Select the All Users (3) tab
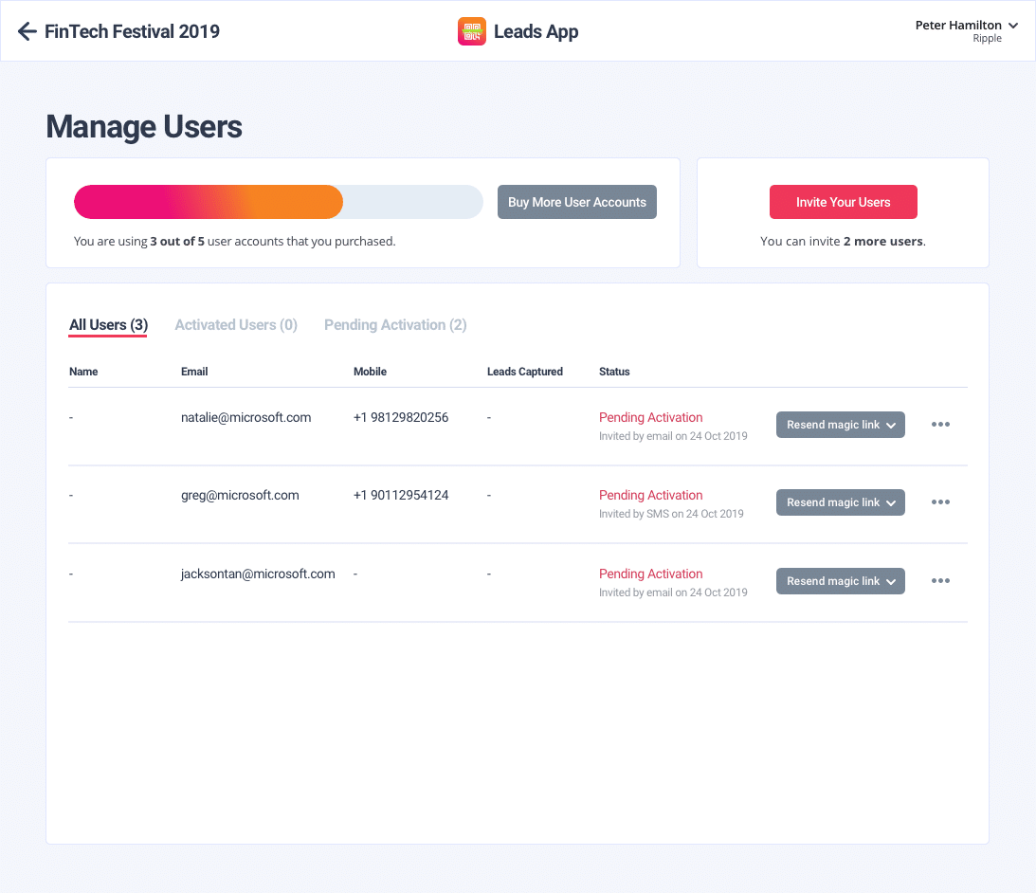1036x893 pixels. coord(108,325)
